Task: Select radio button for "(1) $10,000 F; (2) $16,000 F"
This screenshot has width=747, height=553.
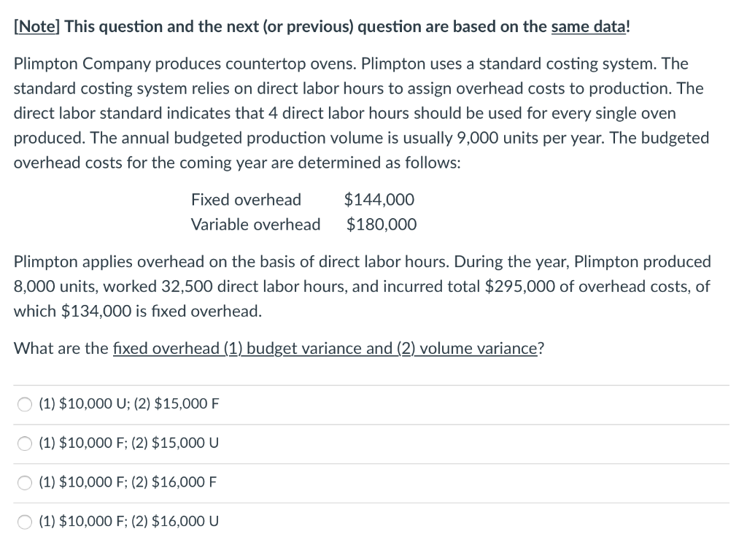Action: point(23,482)
